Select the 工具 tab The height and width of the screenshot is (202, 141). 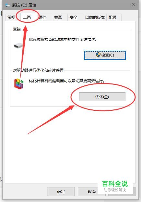27,17
